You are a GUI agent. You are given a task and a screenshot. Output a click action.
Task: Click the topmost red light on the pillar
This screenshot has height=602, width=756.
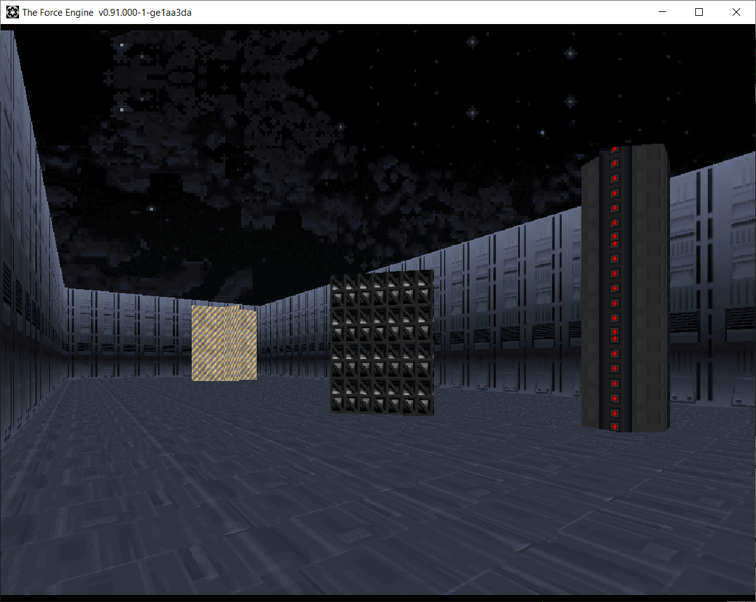(x=615, y=150)
